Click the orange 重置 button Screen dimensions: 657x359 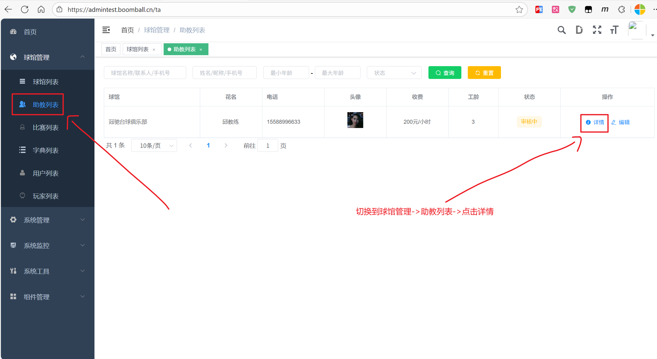pos(484,73)
